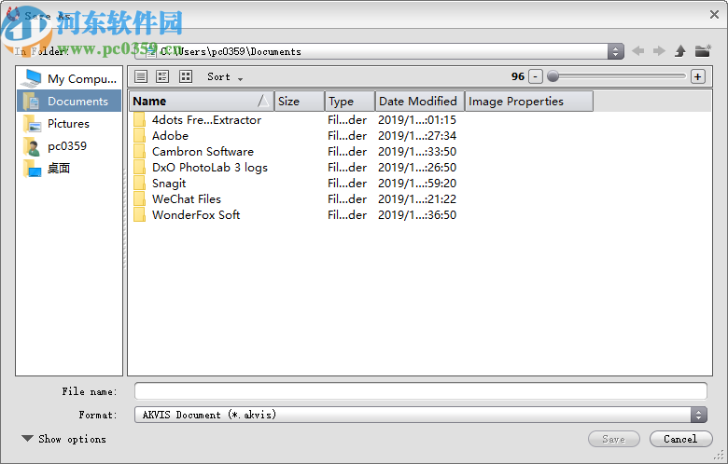Switch to list view mode

tap(141, 76)
